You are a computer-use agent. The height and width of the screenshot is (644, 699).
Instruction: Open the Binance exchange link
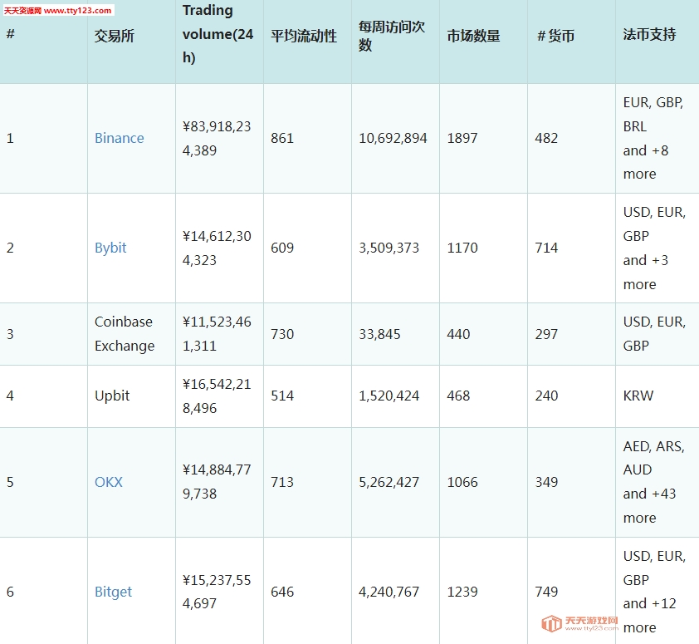(x=119, y=138)
